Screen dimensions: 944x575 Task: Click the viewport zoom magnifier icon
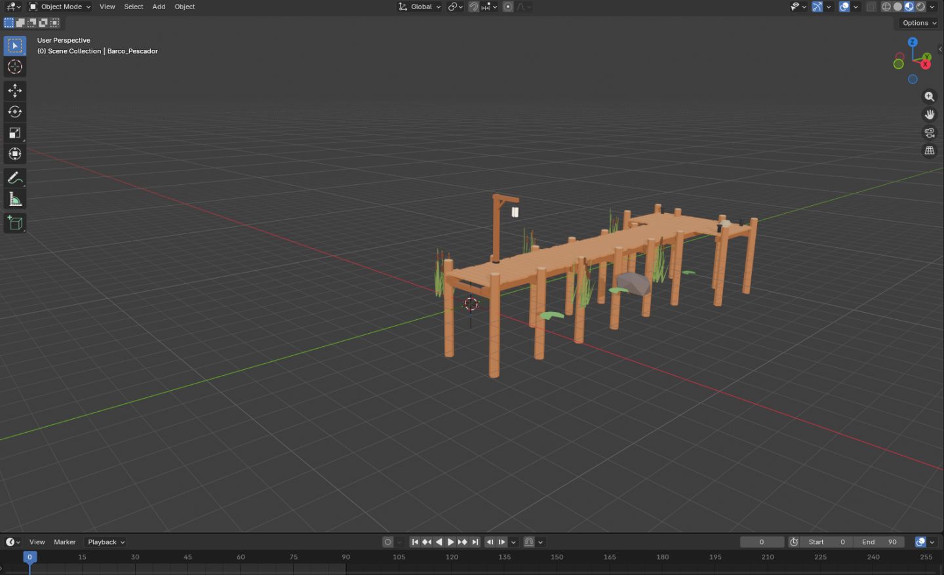coord(930,96)
